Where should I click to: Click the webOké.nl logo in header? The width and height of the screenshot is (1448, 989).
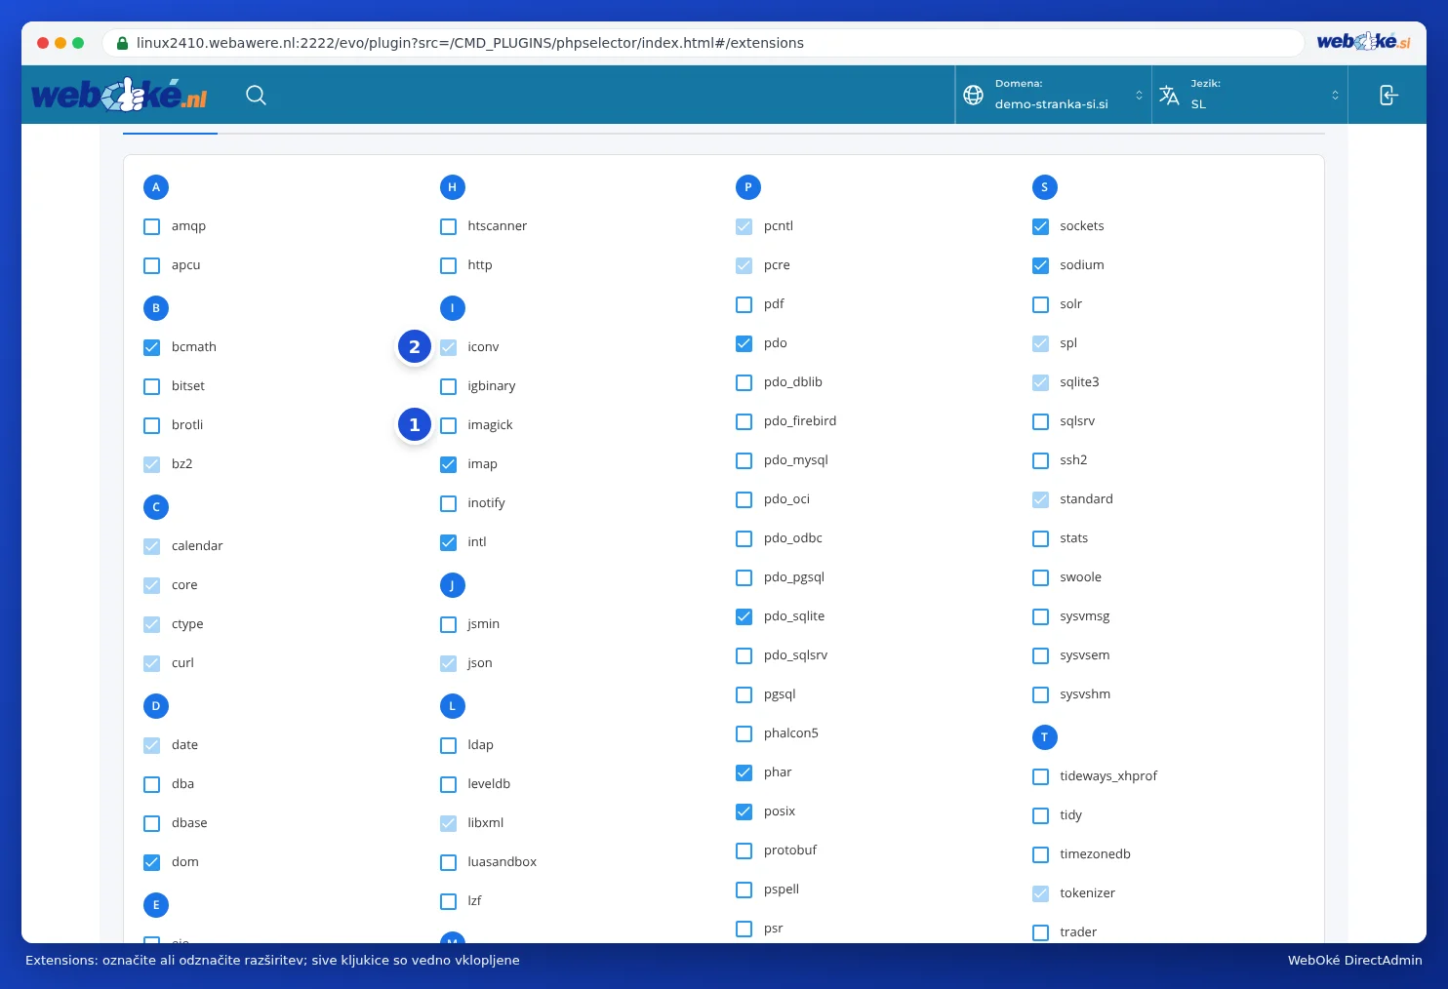coord(119,95)
